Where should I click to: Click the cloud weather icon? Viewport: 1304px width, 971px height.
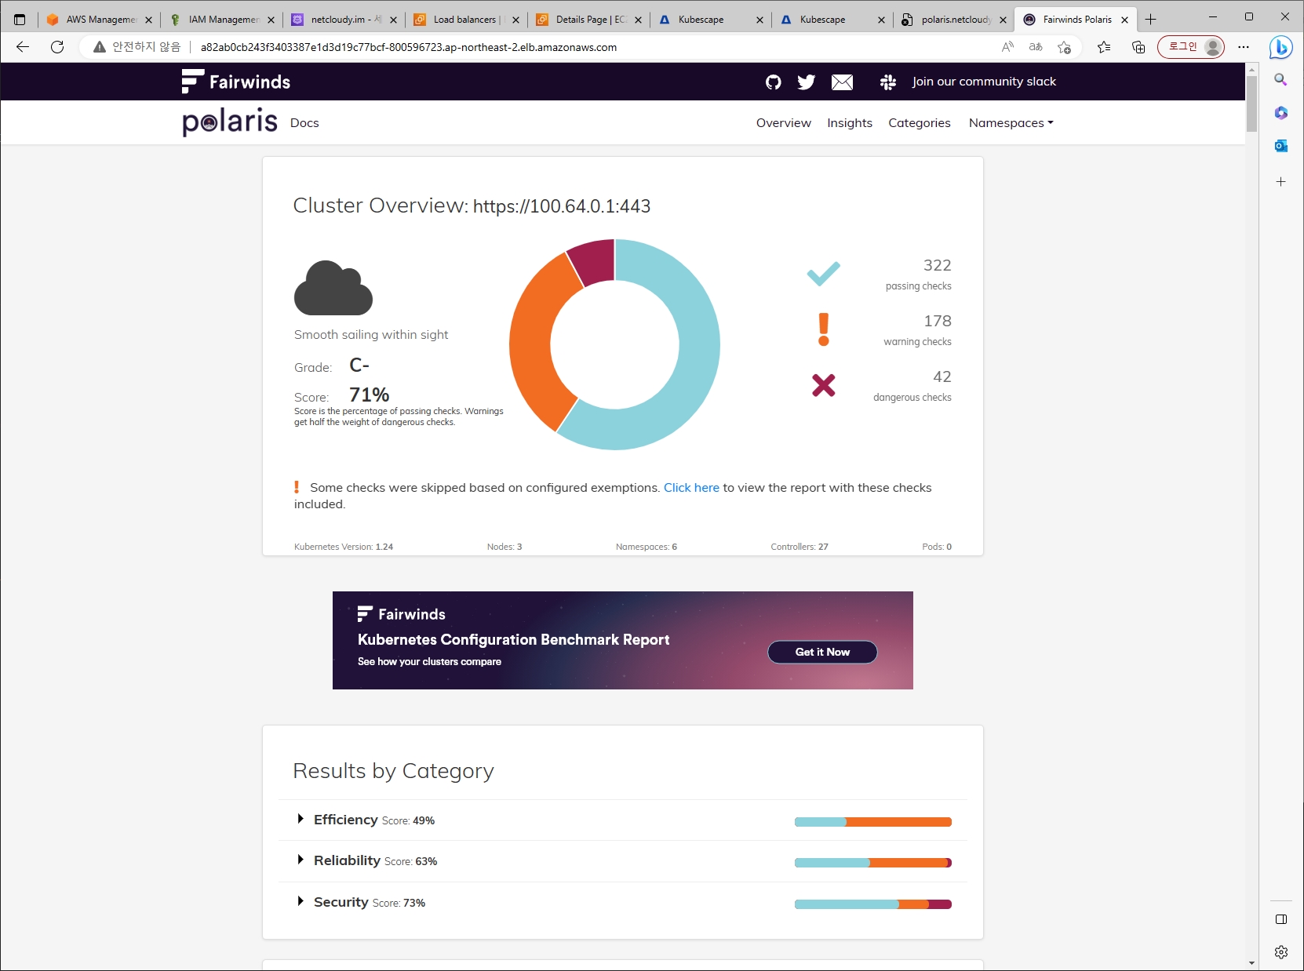pyautogui.click(x=333, y=288)
